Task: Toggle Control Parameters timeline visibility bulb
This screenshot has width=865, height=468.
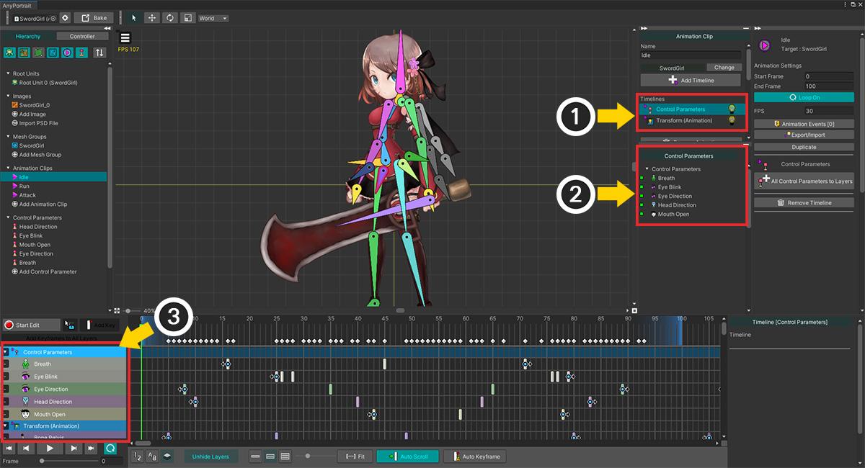Action: (x=732, y=109)
